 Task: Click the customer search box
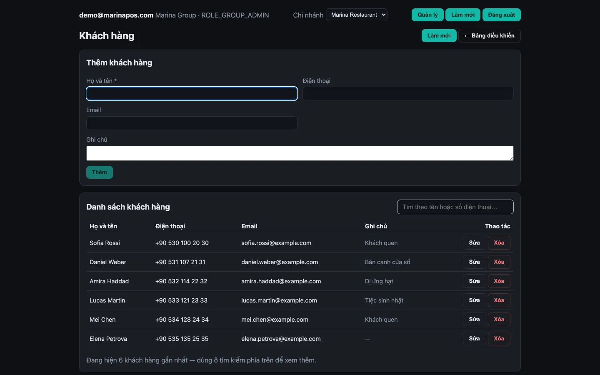click(x=455, y=207)
